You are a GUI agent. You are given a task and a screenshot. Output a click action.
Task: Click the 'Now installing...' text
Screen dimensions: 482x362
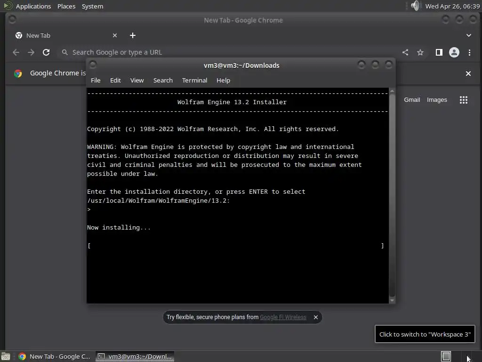[119, 228]
